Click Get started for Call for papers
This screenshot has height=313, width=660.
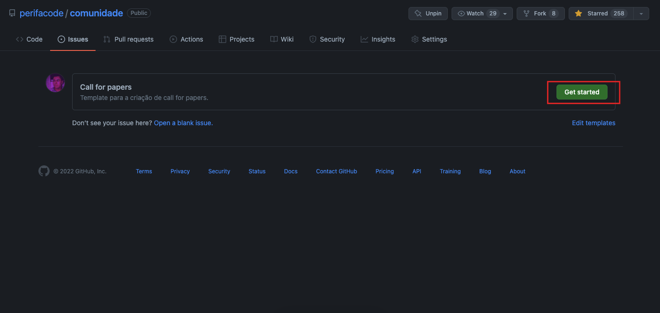(x=582, y=92)
